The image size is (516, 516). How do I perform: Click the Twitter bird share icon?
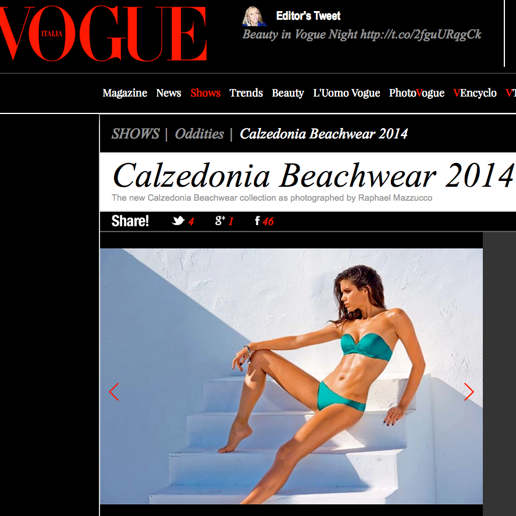pos(178,220)
